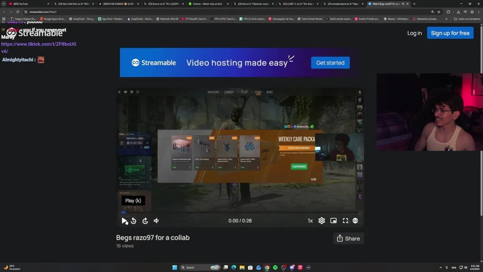Click the ENG language indicator

pos(454,267)
